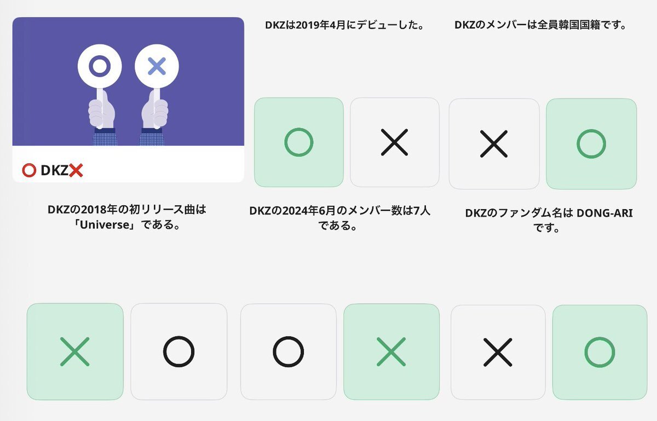The height and width of the screenshot is (421, 657).
Task: Pick O for the Universe first release statement
Action: point(178,351)
